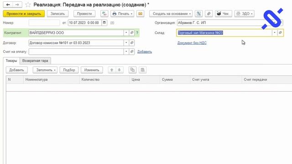292x164 pixels.
Task: Add document to favorites with star icon
Action: click(x=28, y=5)
